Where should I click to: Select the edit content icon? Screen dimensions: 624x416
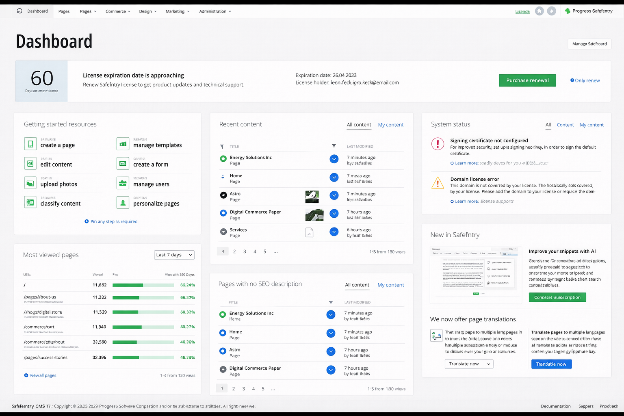[30, 163]
